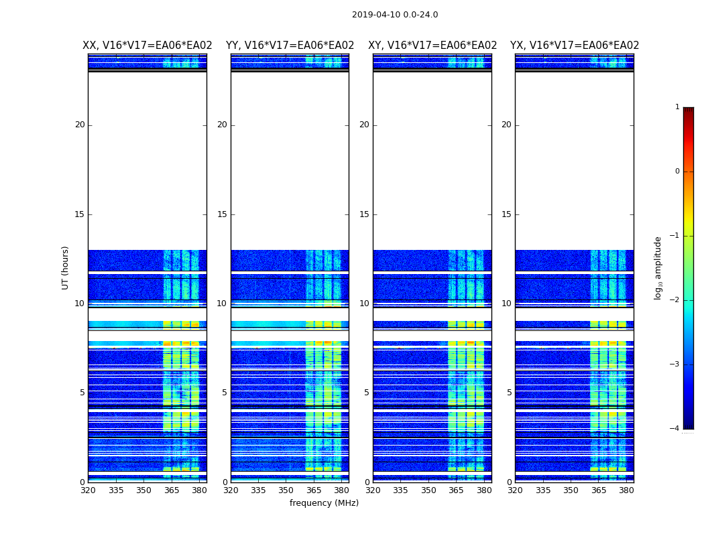
Task: Click the 380 MHz tick under YY panel
Action: [x=342, y=490]
